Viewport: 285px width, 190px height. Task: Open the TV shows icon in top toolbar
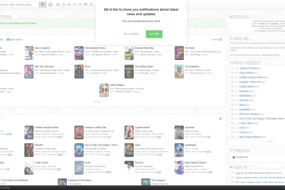coord(63,5)
